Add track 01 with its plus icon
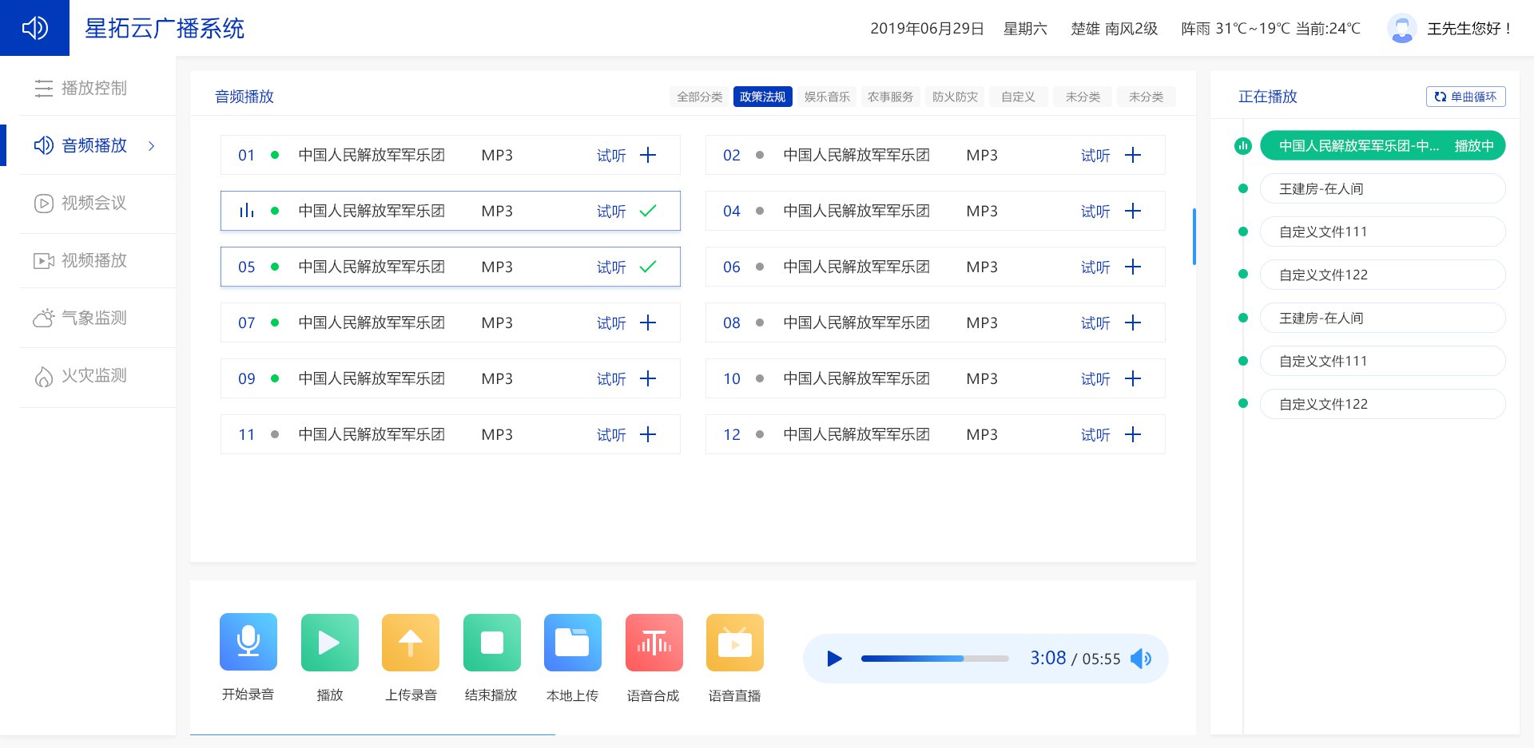The width and height of the screenshot is (1534, 748). [x=648, y=155]
